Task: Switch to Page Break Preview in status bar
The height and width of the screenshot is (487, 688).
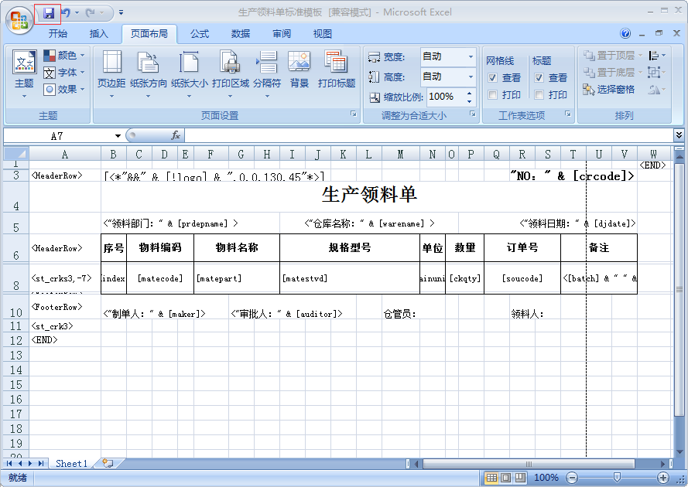Action: tap(520, 478)
